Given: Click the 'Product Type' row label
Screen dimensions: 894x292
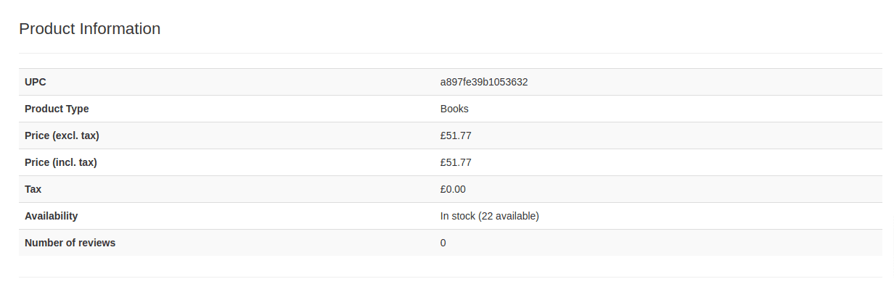Looking at the screenshot, I should pos(57,109).
